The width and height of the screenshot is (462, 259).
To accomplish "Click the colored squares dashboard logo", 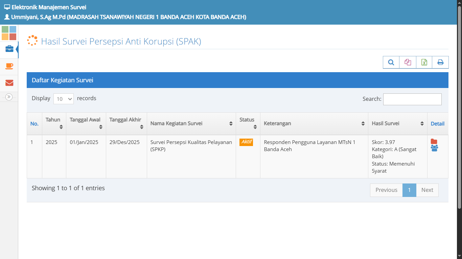I will coord(9,33).
